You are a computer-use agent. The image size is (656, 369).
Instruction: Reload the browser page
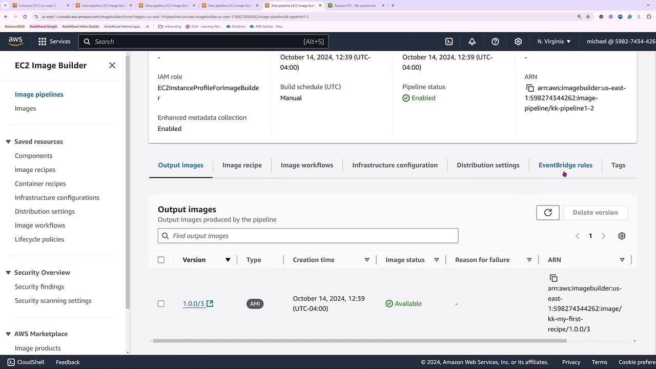[x=25, y=16]
